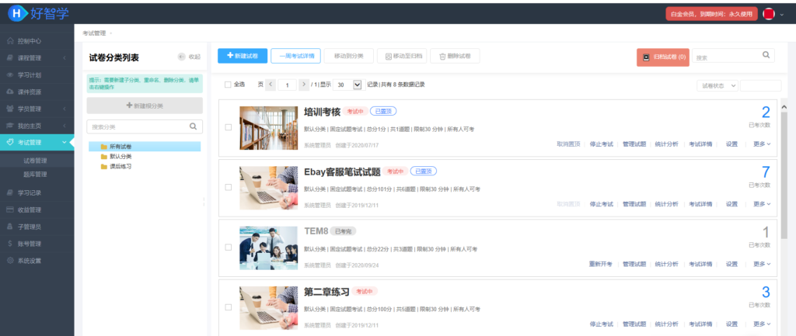
Task: Click the 学习记录 sidebar icon
Action: click(11, 192)
